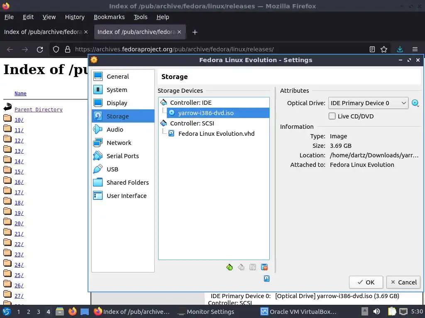Click the Firefox launcher icon in taskbar
The image size is (425, 318).
tap(72, 311)
